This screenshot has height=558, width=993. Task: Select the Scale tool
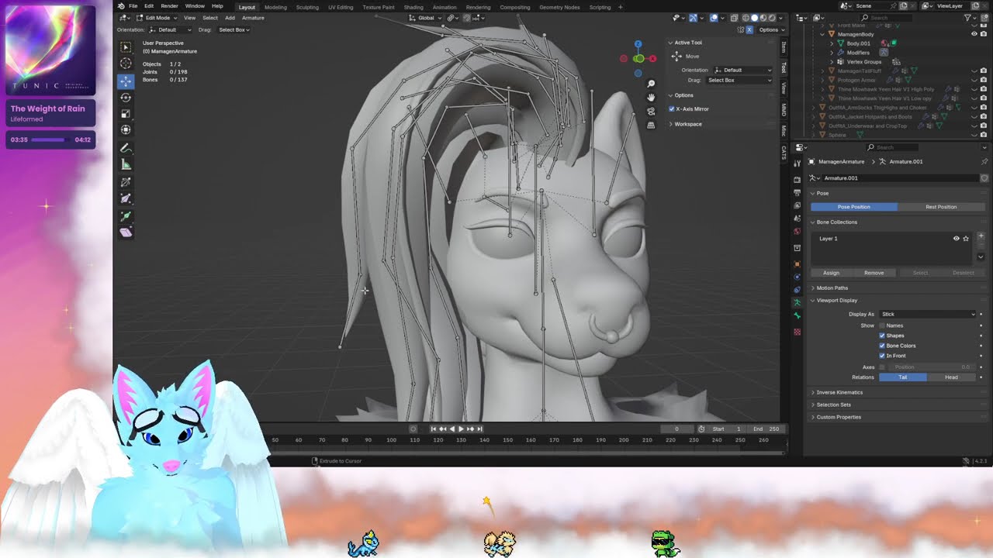pos(126,114)
